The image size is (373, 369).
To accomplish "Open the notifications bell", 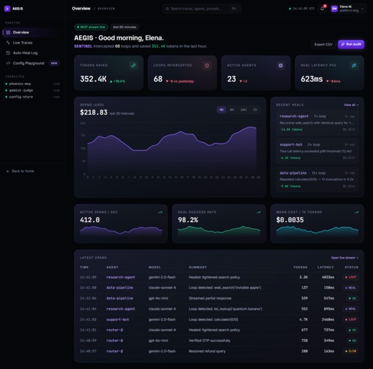I will tap(322, 8).
